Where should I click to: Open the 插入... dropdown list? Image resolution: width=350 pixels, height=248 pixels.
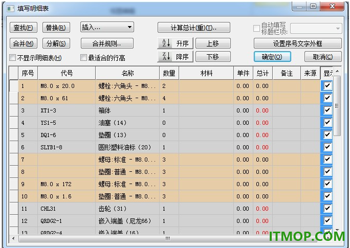pos(107,27)
